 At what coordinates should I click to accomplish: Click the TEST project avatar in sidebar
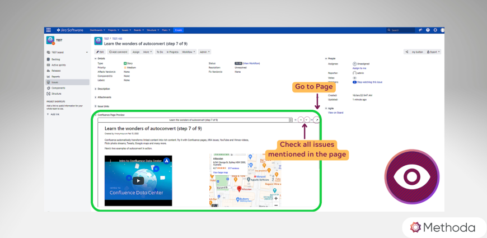(50, 40)
